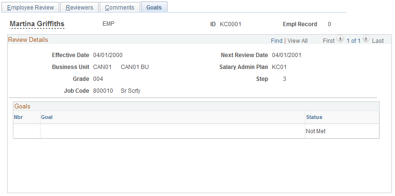Click the empty Nbr cell in row
395x196 pixels.
pyautogui.click(x=27, y=131)
